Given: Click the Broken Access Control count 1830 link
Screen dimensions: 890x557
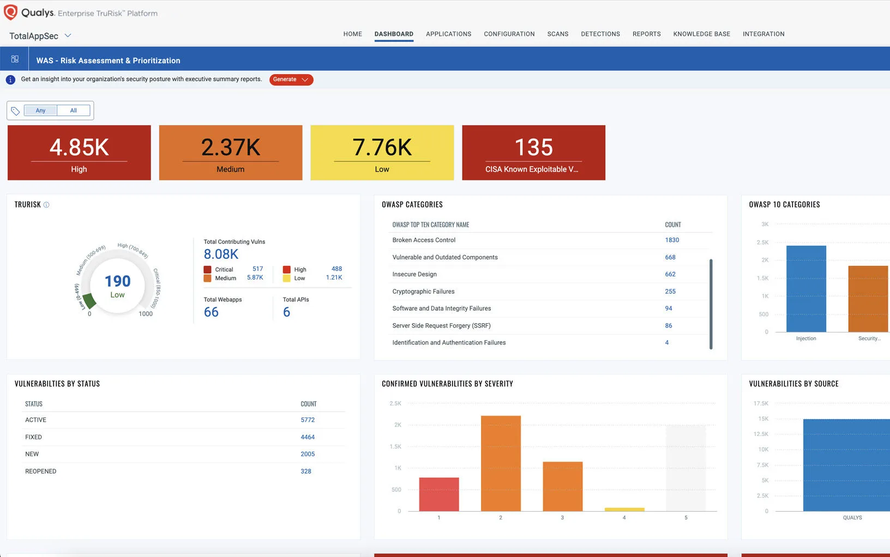Looking at the screenshot, I should point(672,240).
